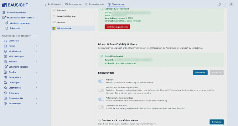Open the Passwort settings section
Screen dimensions: 238x126
point(73,10)
